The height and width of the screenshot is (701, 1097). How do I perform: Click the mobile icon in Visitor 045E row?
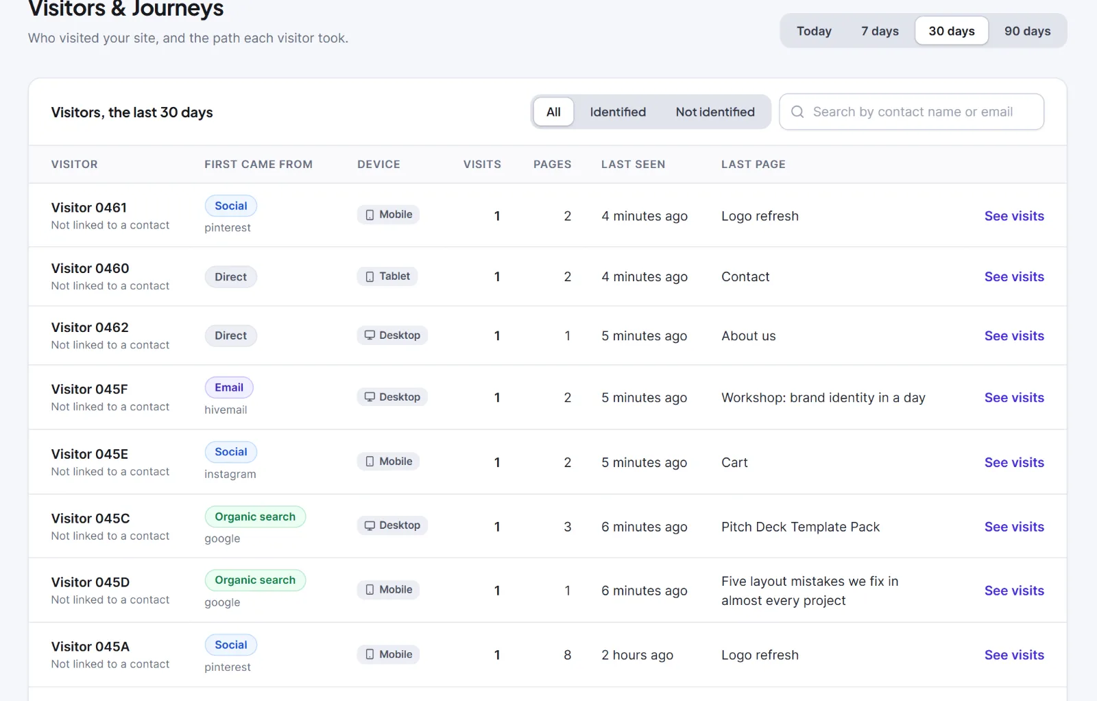pyautogui.click(x=370, y=462)
